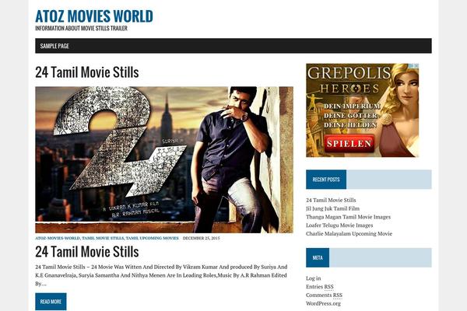Open recent post Loafer Telugu Movie Images
The height and width of the screenshot is (311, 467).
tap(339, 225)
